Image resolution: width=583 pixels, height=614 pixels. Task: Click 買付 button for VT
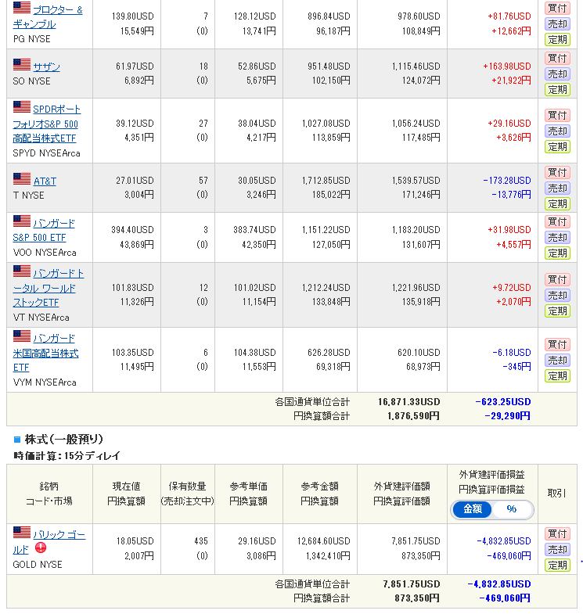[x=557, y=279]
